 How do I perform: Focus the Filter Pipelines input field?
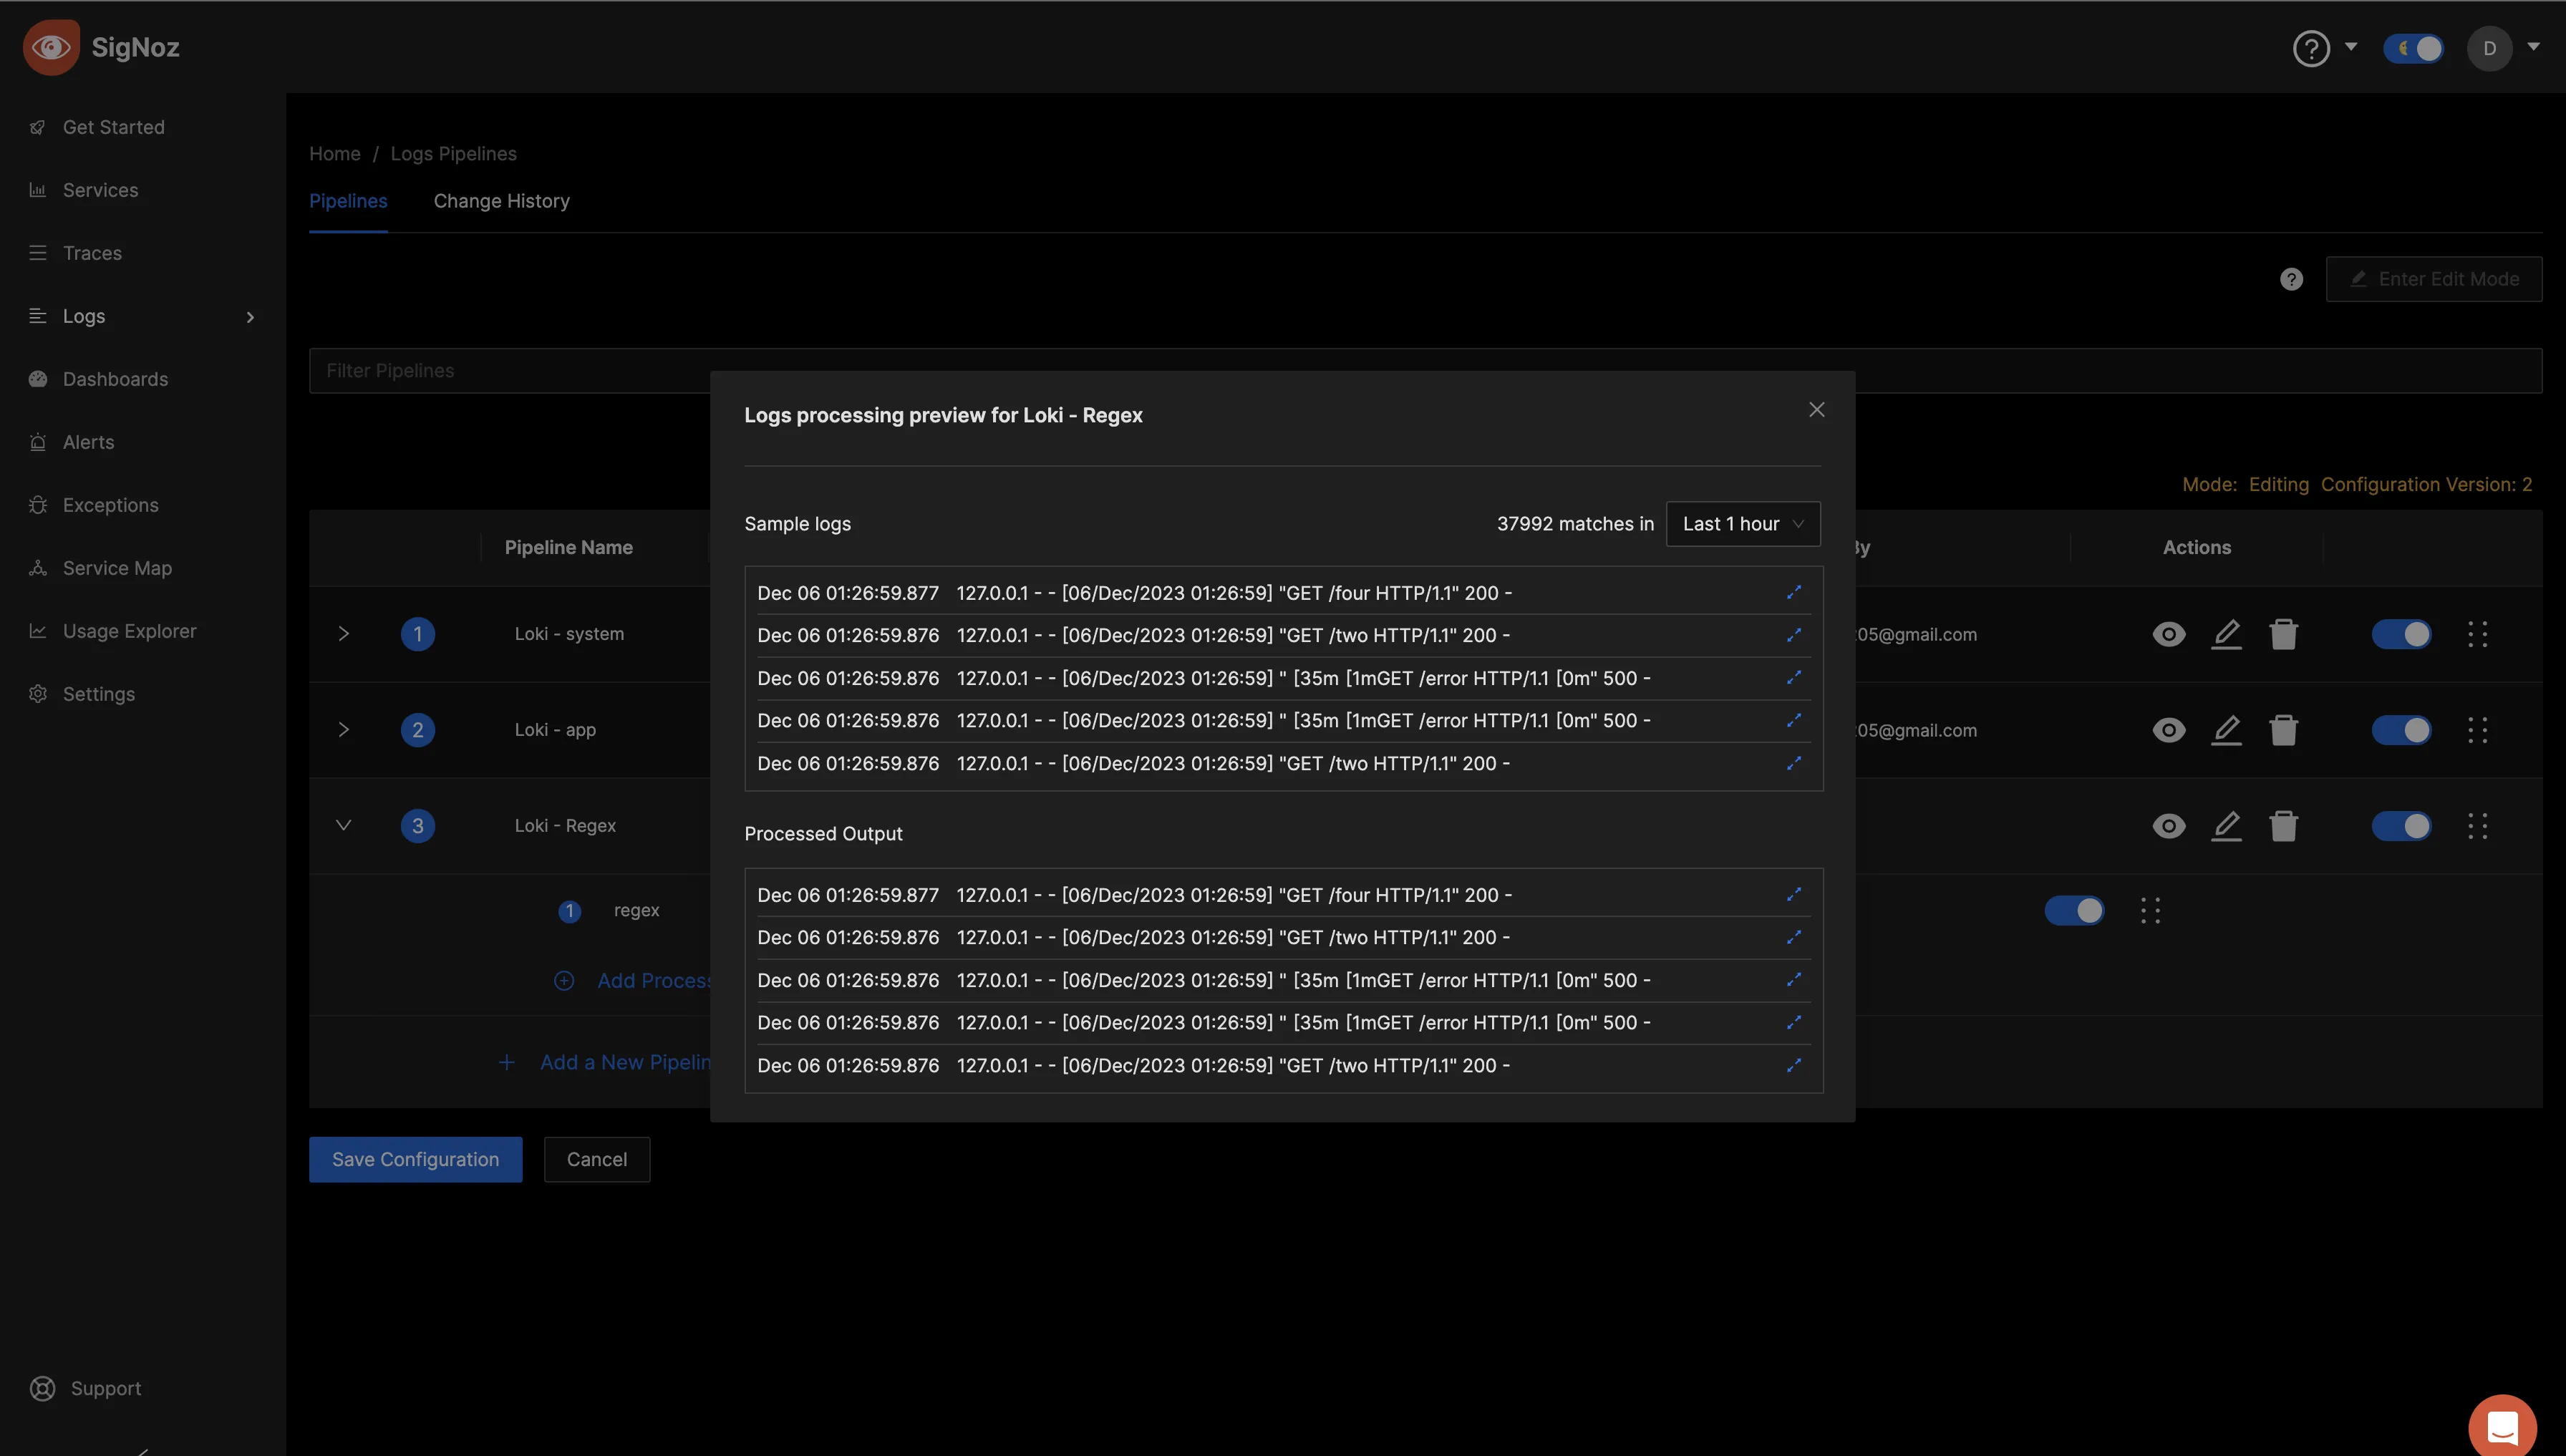pos(1425,371)
